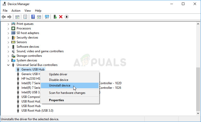Select the Intel(R) USB 3 controller row
The height and width of the screenshot is (122, 201).
(x=31, y=92)
